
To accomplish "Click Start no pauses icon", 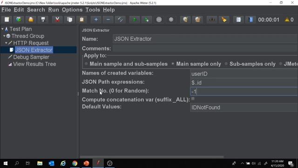I will coord(147,20).
